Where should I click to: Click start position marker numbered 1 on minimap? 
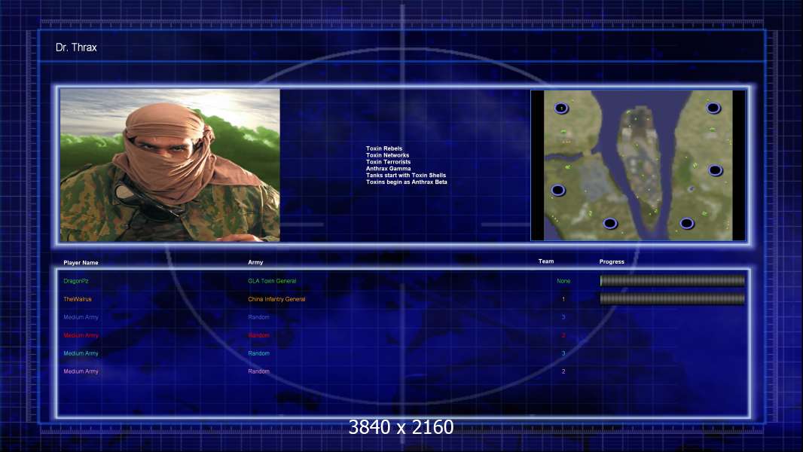click(x=561, y=108)
